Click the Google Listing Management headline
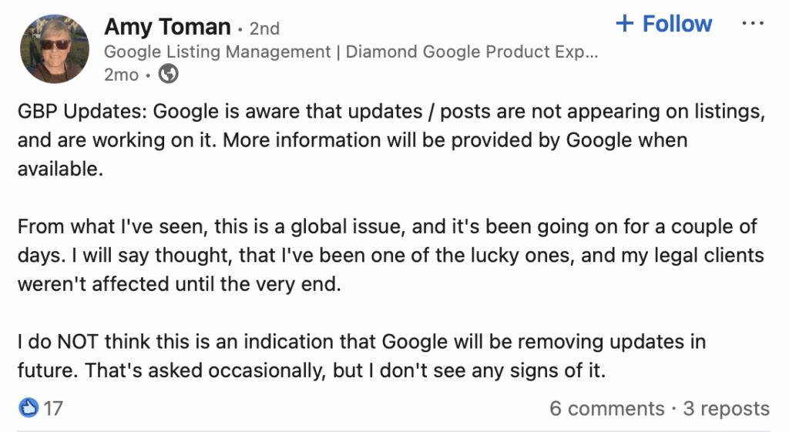The width and height of the screenshot is (789, 432). click(x=351, y=52)
